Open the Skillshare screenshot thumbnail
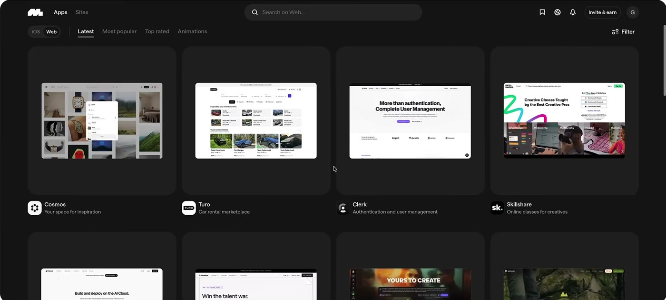 point(564,120)
